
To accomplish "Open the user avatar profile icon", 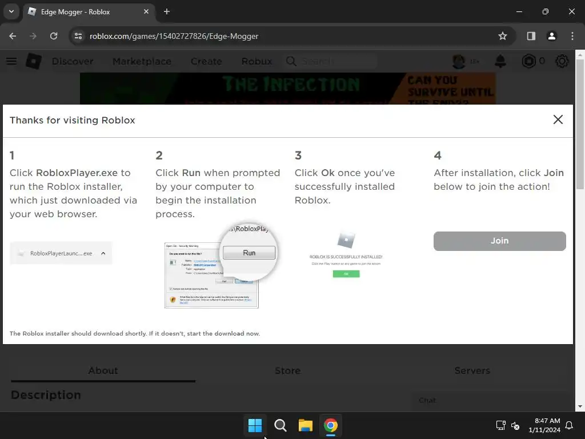I will coord(459,61).
